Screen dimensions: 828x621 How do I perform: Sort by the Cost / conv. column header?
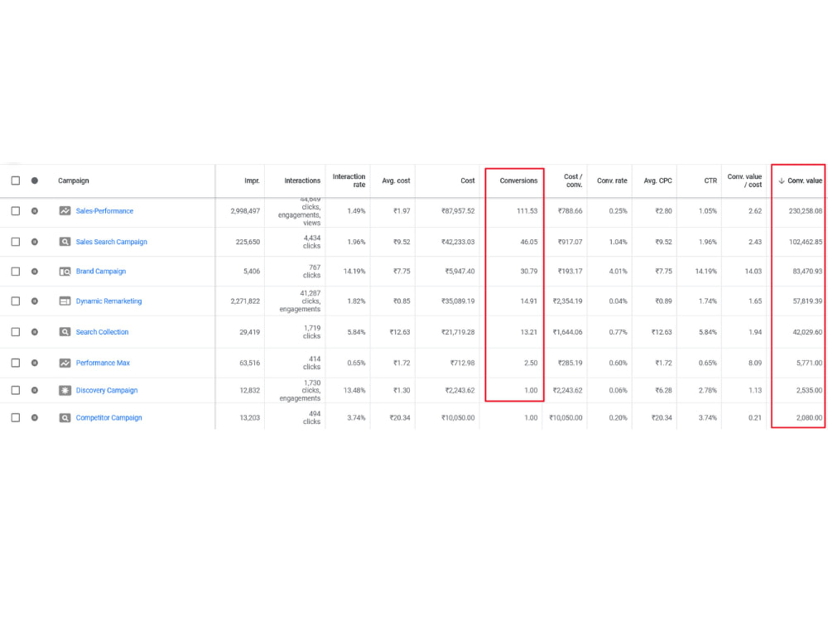[573, 181]
